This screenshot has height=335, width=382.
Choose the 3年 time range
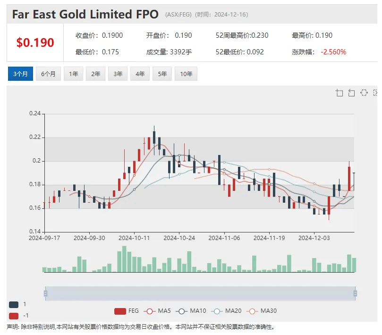(x=118, y=74)
